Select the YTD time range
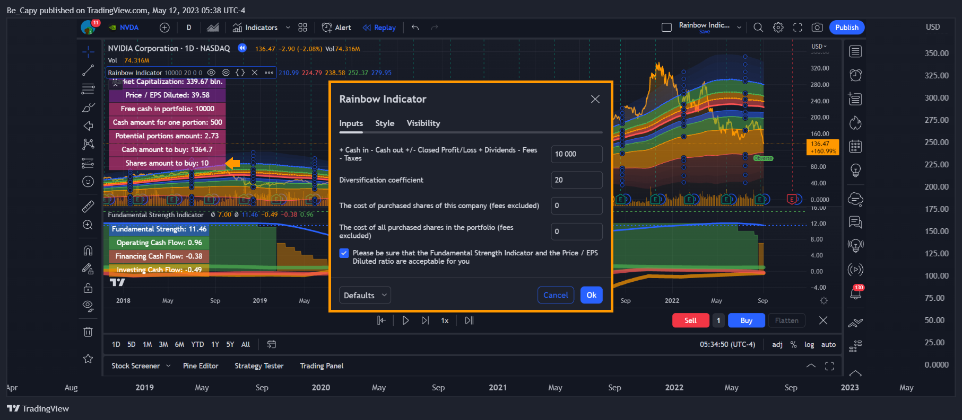The width and height of the screenshot is (962, 420). pos(197,344)
